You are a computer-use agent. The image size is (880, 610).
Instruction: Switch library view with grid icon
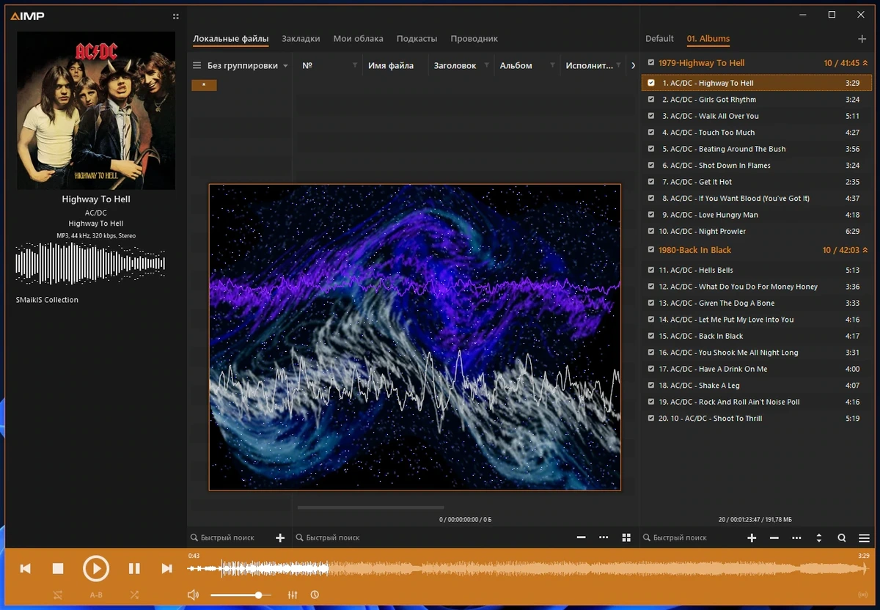[626, 537]
